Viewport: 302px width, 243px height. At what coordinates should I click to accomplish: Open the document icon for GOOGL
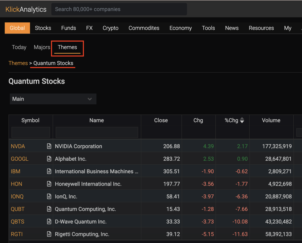click(49, 159)
